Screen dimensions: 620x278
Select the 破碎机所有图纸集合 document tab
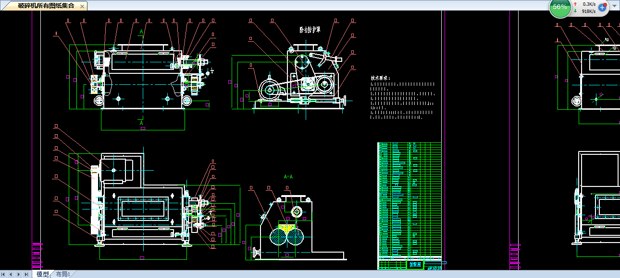(x=46, y=6)
